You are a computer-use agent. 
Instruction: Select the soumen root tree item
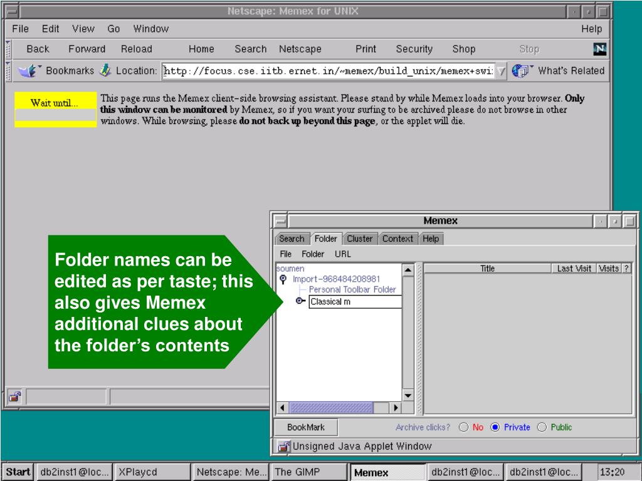(290, 269)
